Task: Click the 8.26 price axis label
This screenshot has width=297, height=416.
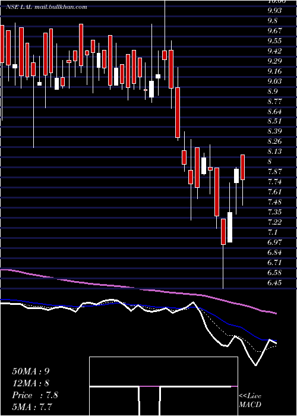Action: 274,141
